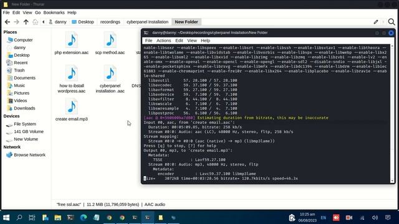Open File System under Devices

point(26,124)
